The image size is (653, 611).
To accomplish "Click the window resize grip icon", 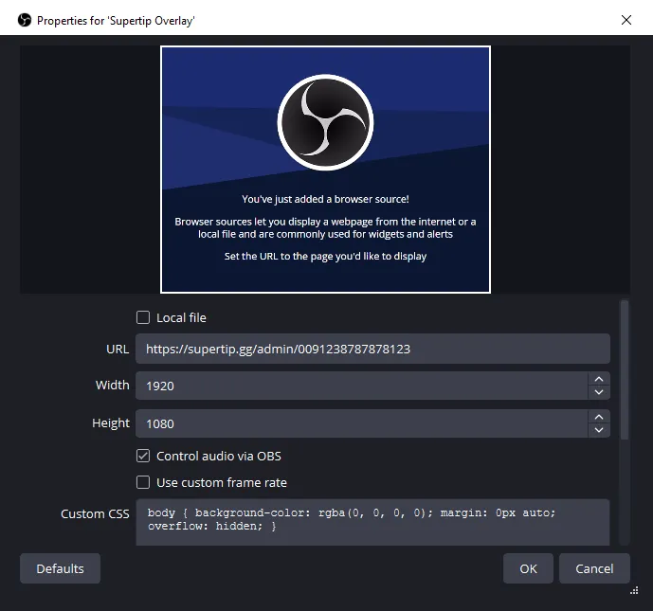I will coord(634,590).
